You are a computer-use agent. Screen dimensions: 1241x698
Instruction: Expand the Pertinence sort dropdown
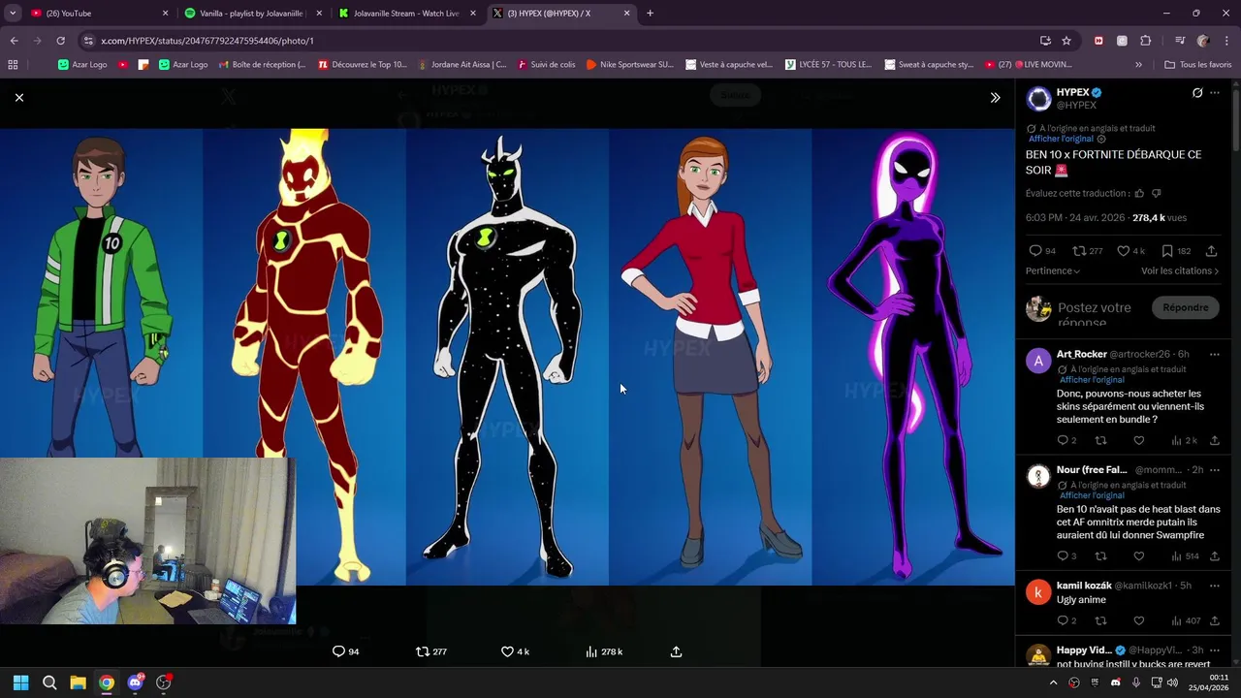click(x=1053, y=270)
